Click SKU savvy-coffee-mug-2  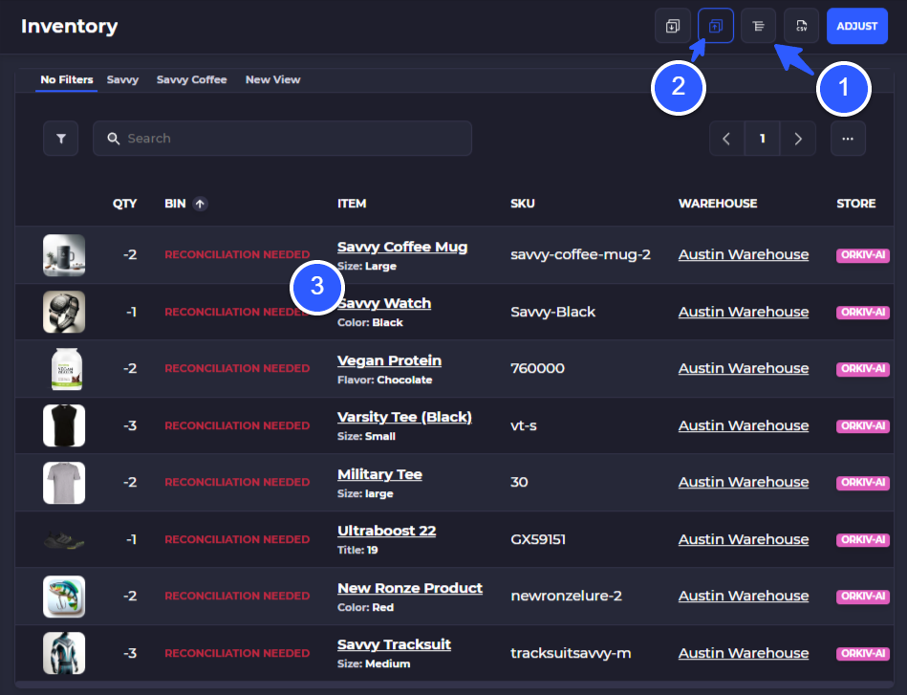580,254
